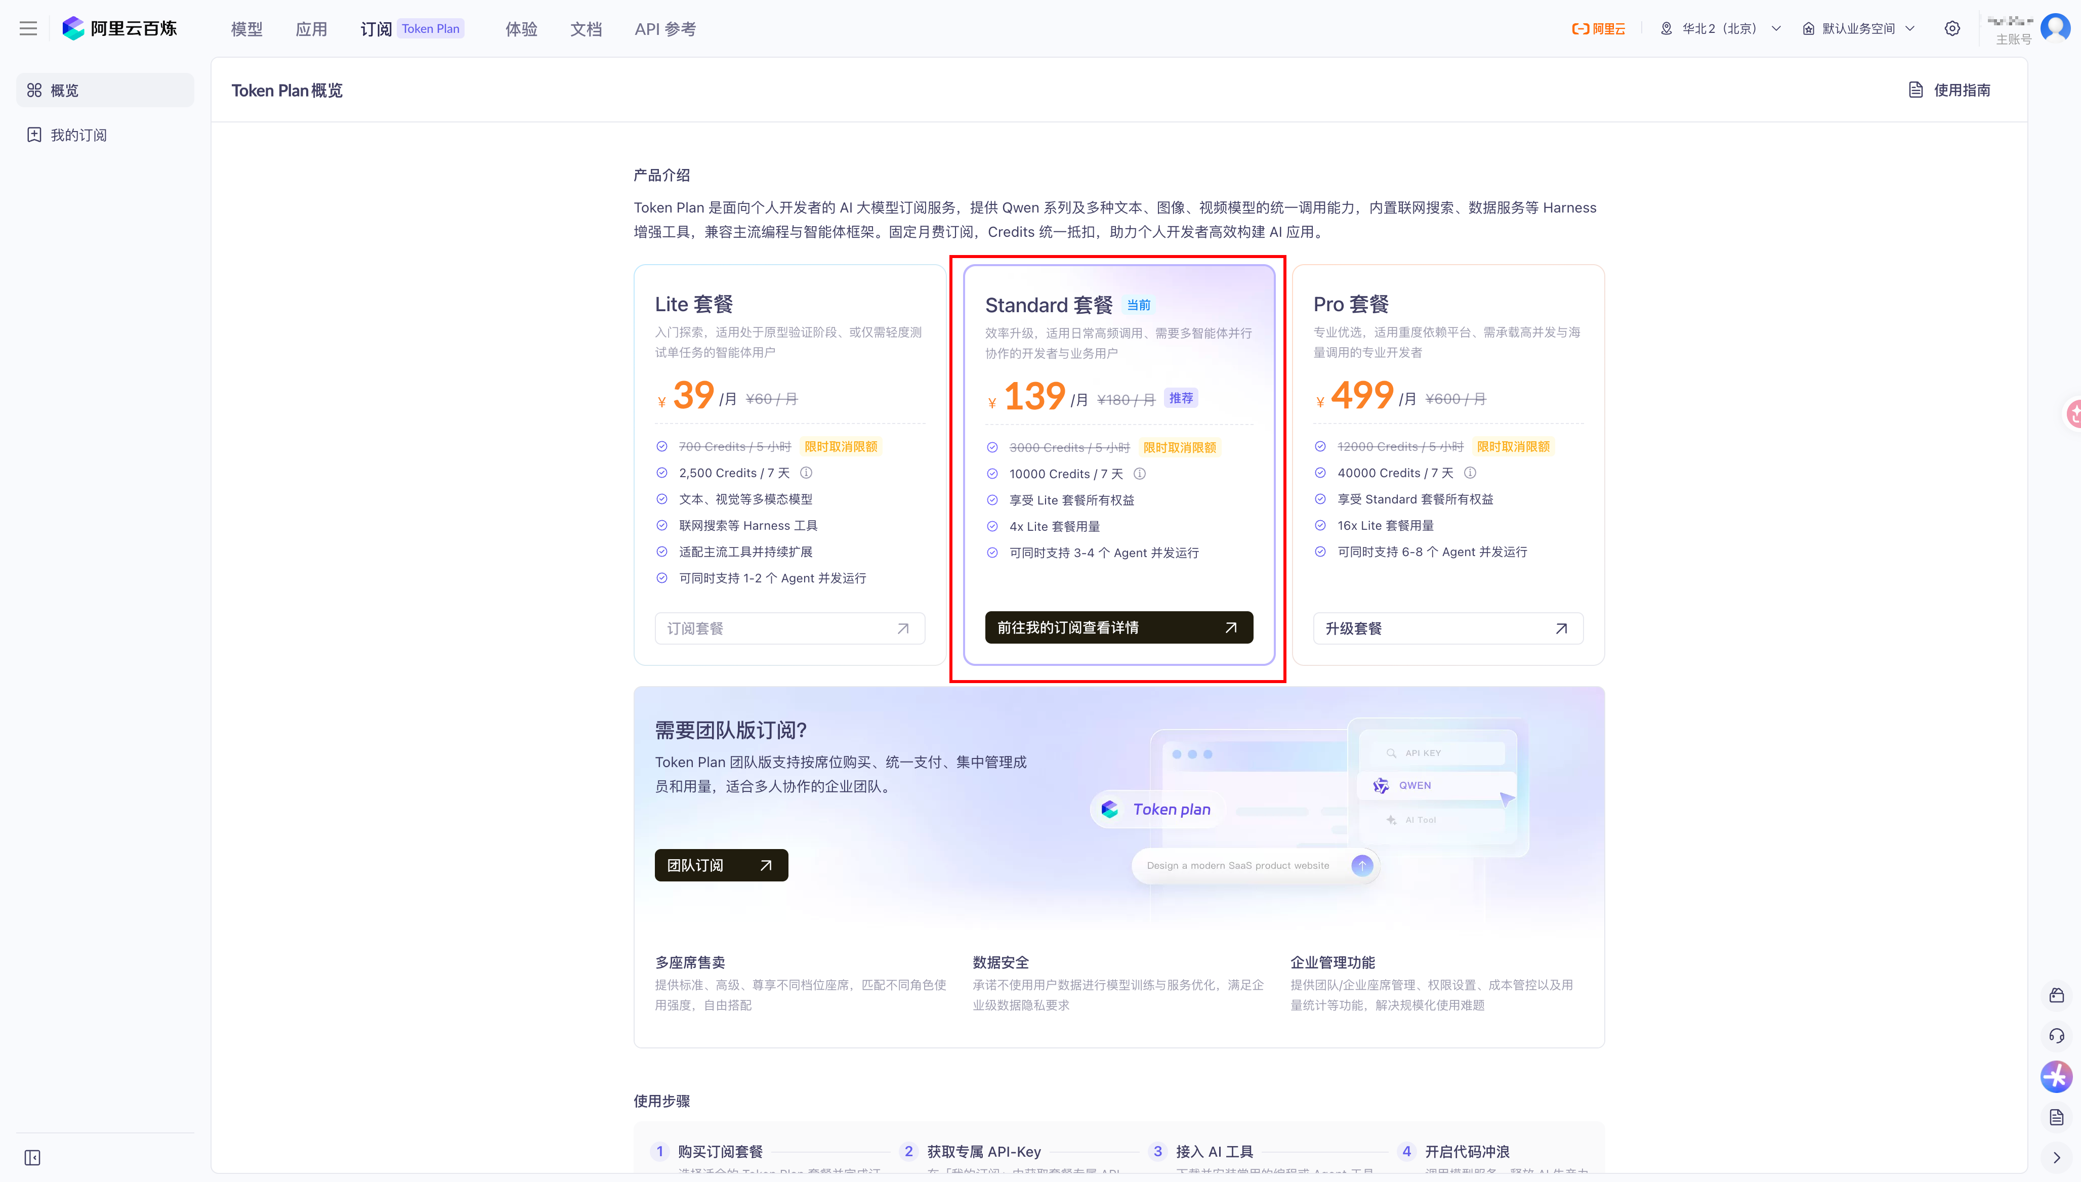Open the 模型 top navigation tab
This screenshot has width=2081, height=1182.
point(247,29)
